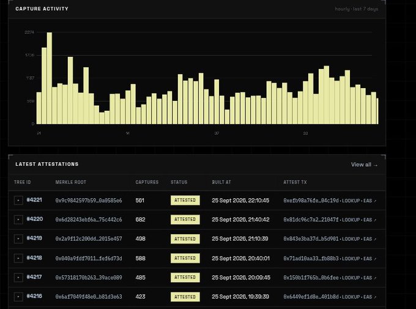
Task: Select merkle root 0x040a9fdf7011…fef6d73d
Action: 89,258
